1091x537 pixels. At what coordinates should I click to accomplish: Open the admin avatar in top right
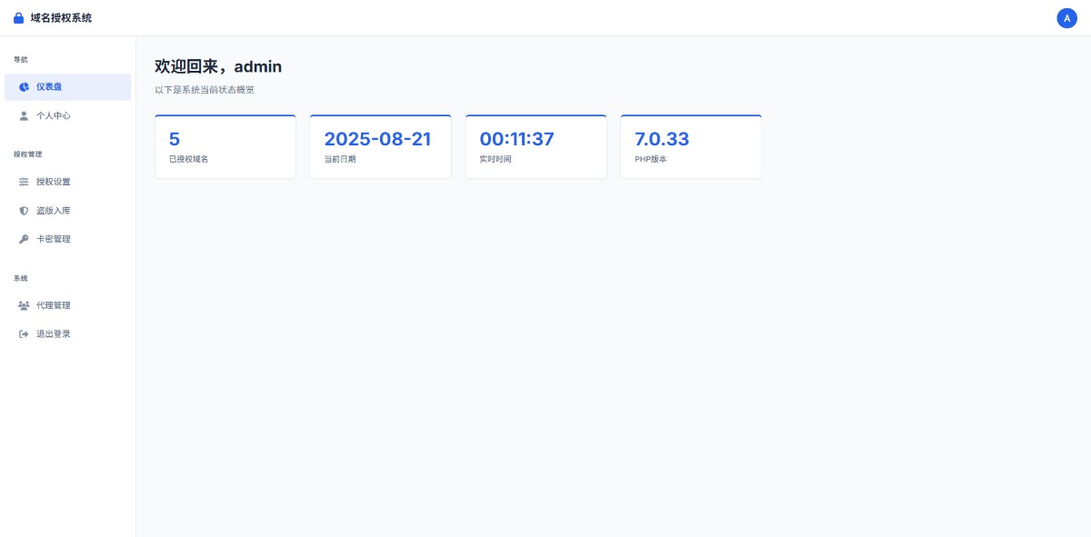pyautogui.click(x=1066, y=18)
